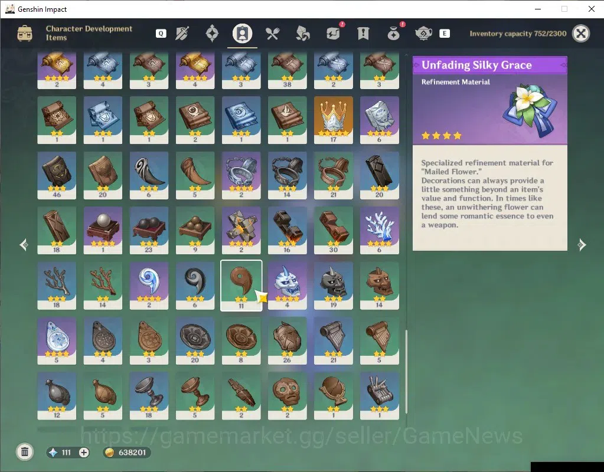
Task: Select the brown oni mask, count 14
Action: pyautogui.click(x=380, y=286)
